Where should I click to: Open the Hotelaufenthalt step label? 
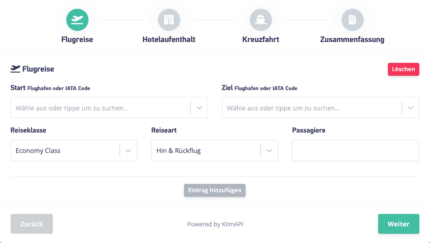coord(169,40)
